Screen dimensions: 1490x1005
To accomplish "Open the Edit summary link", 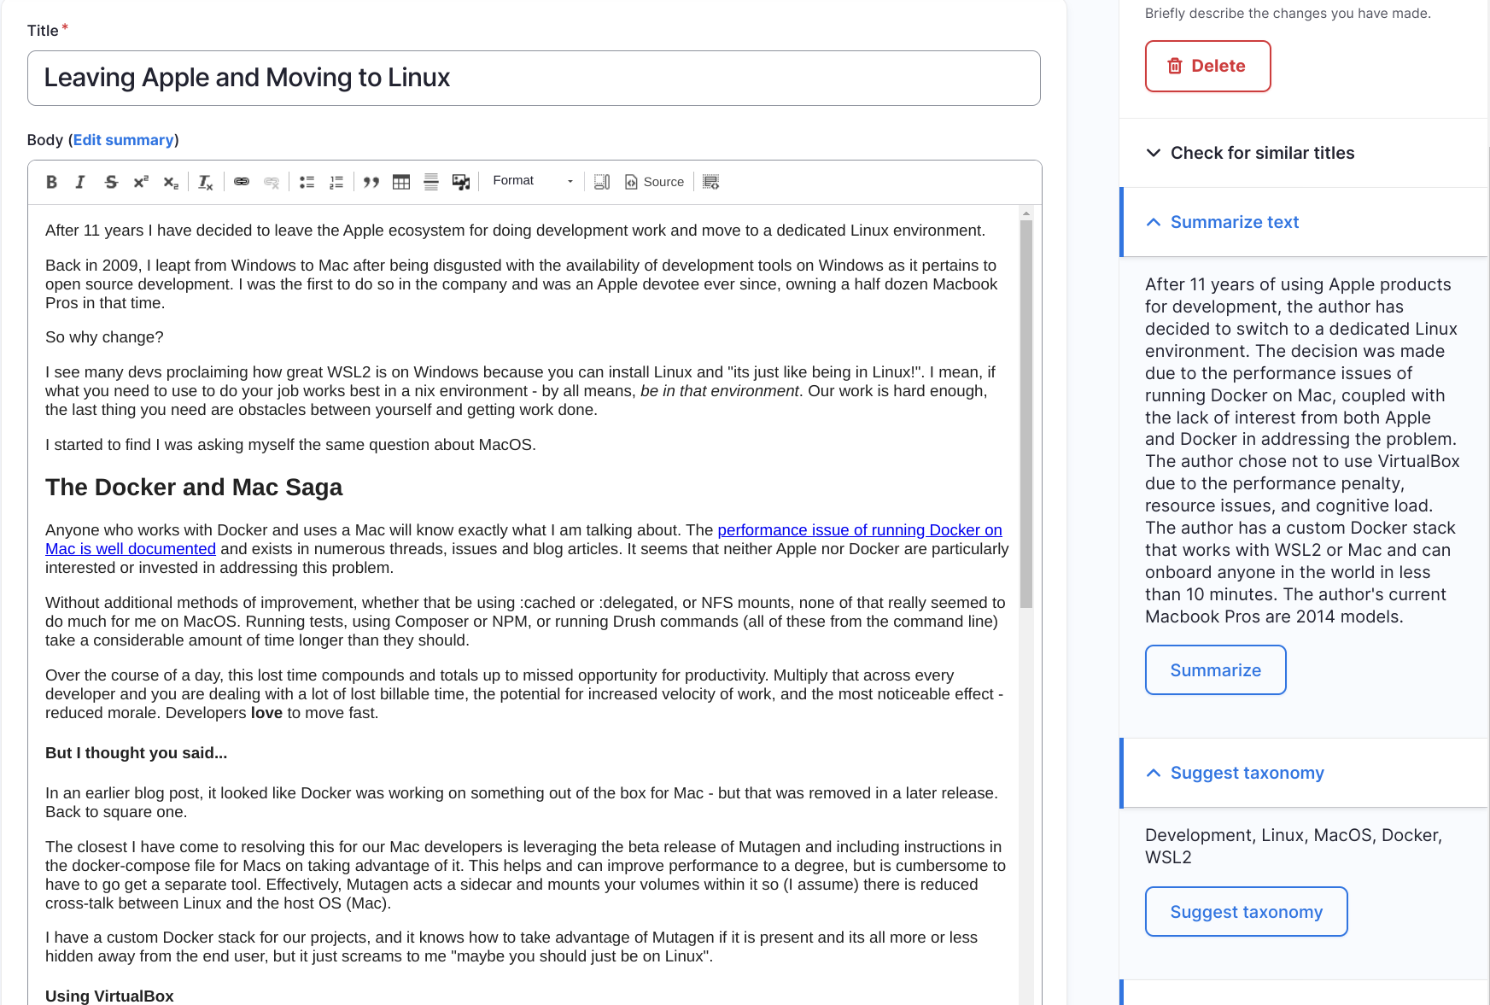I will tap(123, 139).
